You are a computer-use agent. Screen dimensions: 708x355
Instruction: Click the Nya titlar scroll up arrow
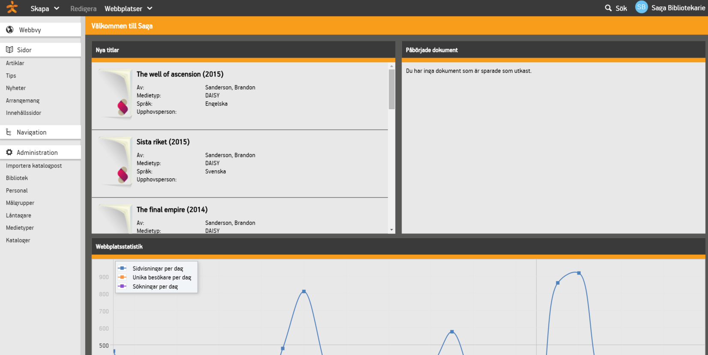coord(391,66)
